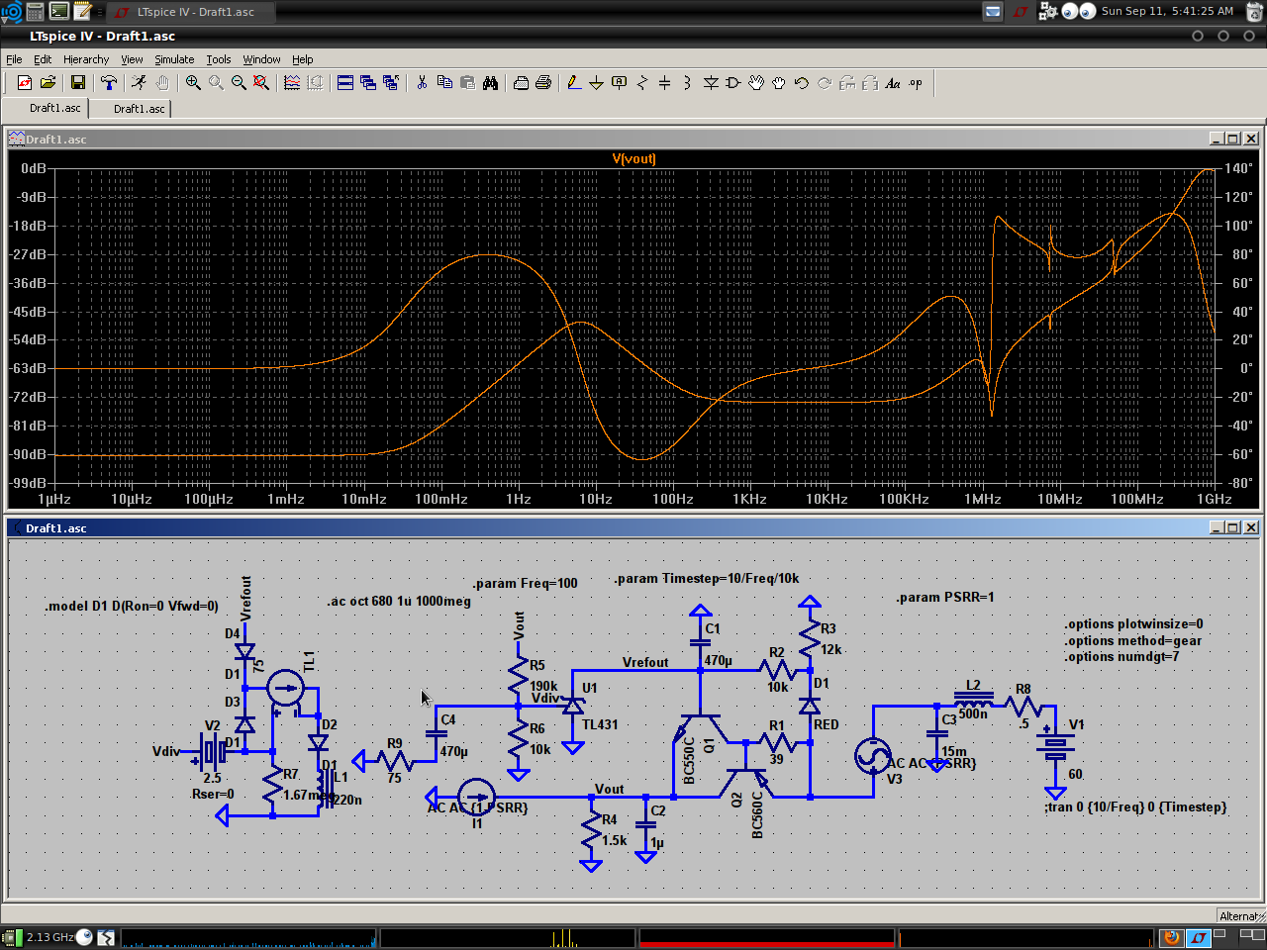Open the View menu
The width and height of the screenshot is (1267, 950).
132,59
